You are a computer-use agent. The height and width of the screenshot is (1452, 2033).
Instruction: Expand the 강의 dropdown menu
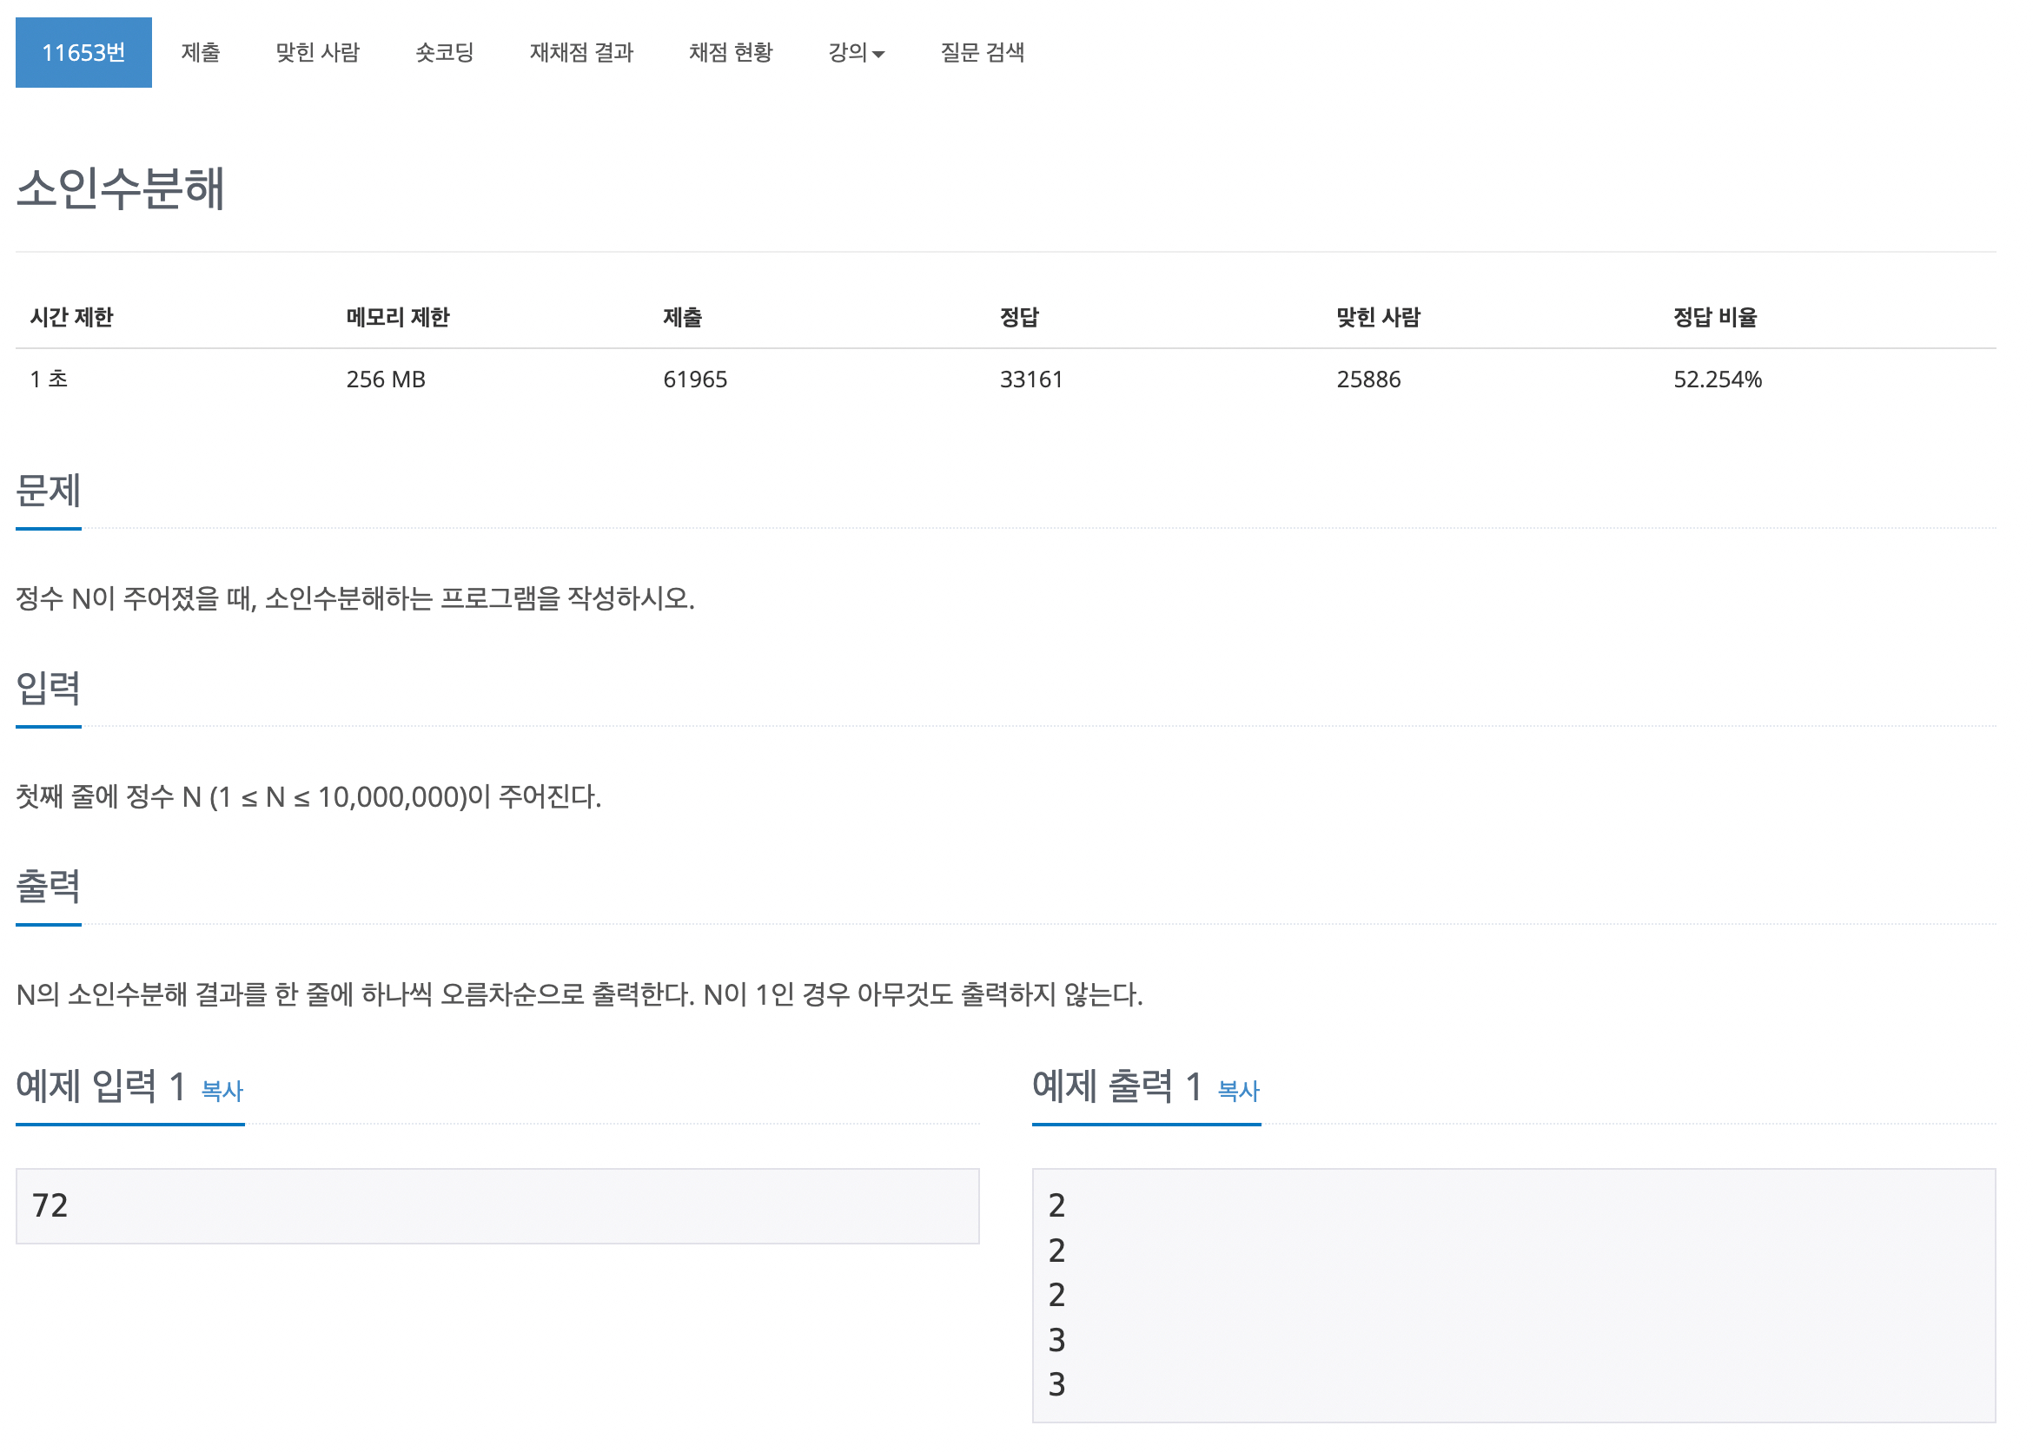[x=856, y=53]
